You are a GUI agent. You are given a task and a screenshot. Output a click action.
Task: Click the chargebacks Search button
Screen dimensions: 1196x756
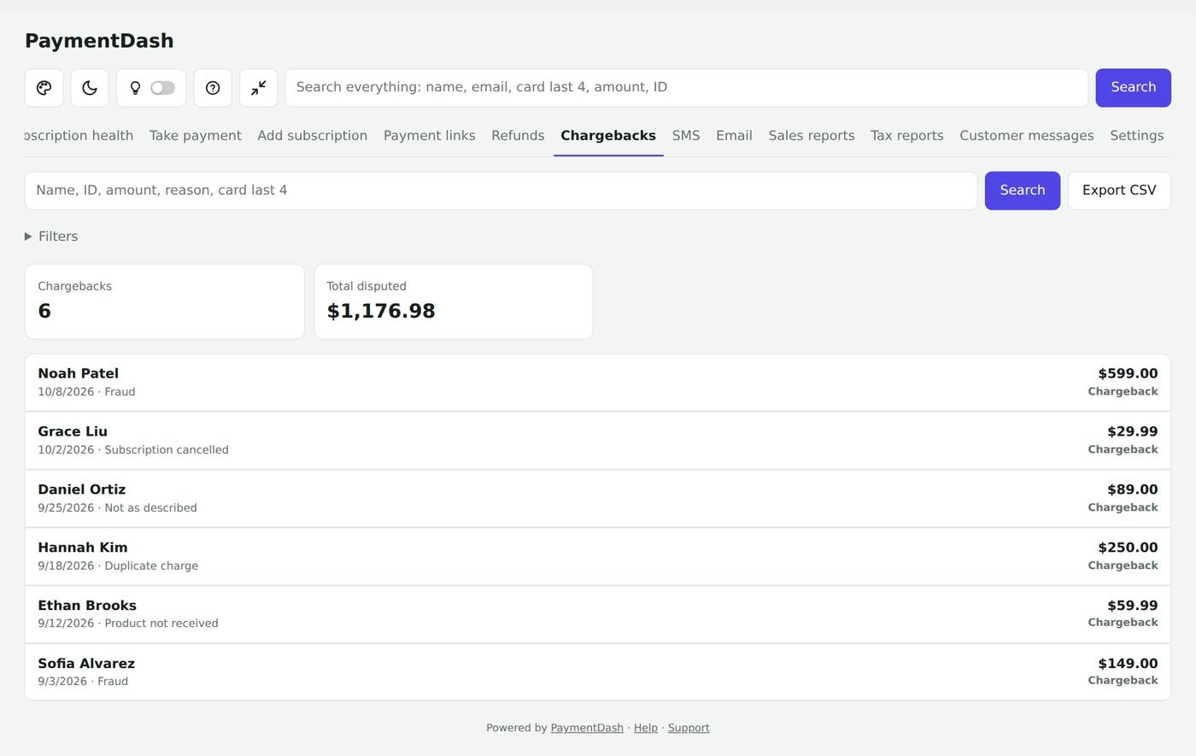1022,190
